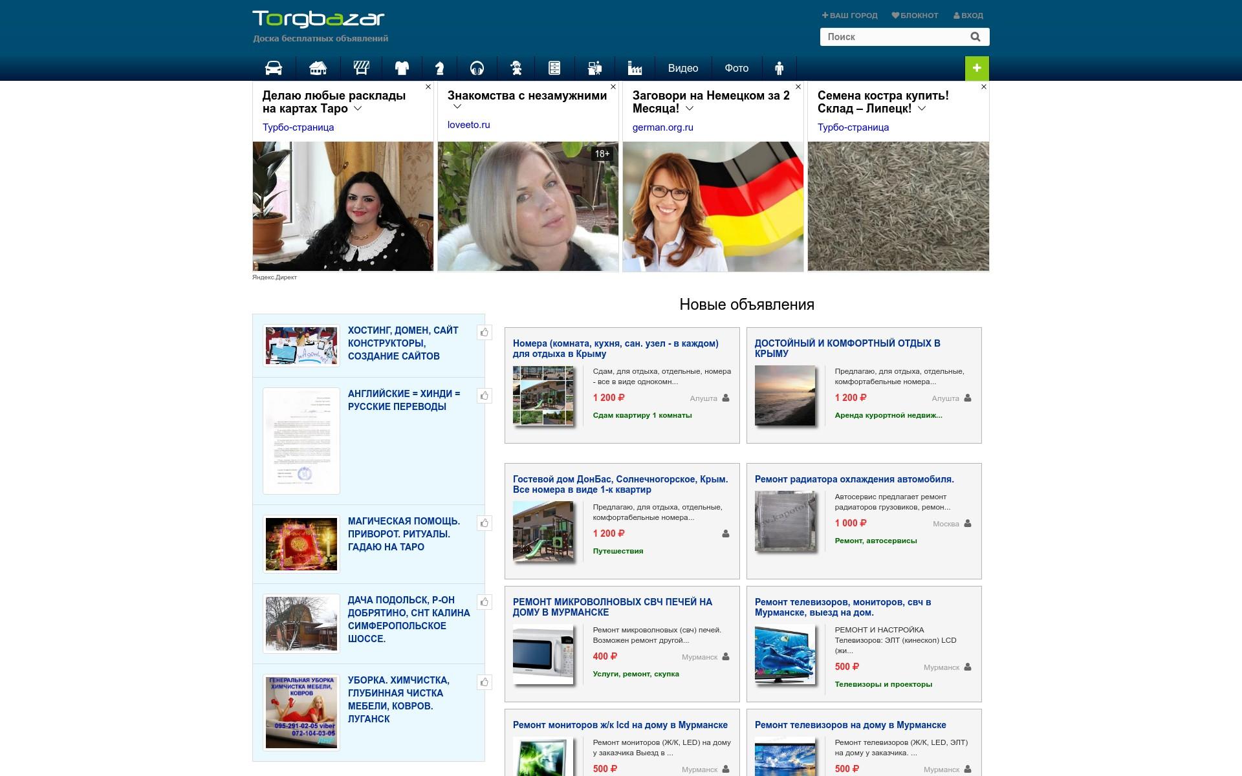
Task: Open german.org.ru ad link
Action: click(663, 127)
